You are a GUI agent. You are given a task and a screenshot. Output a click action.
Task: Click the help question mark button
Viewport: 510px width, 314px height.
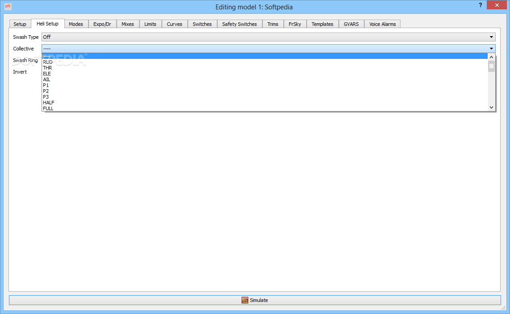480,5
